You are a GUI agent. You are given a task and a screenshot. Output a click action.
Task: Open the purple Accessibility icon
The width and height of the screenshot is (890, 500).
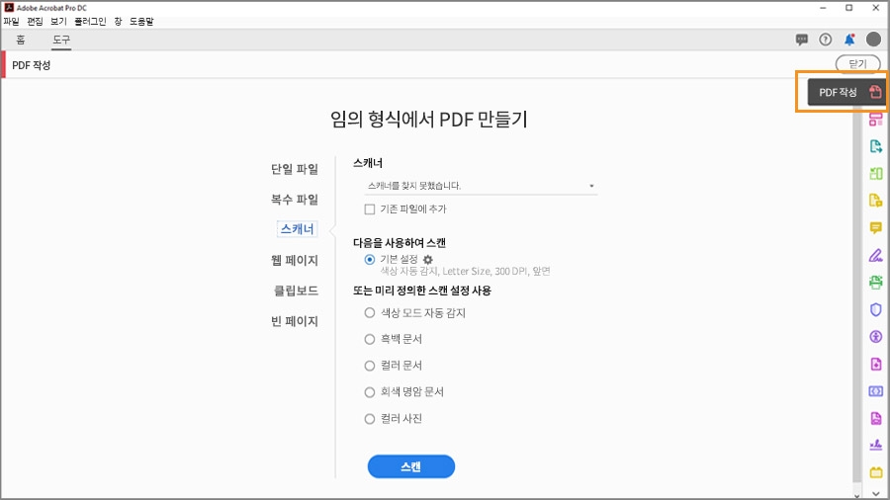coord(875,337)
